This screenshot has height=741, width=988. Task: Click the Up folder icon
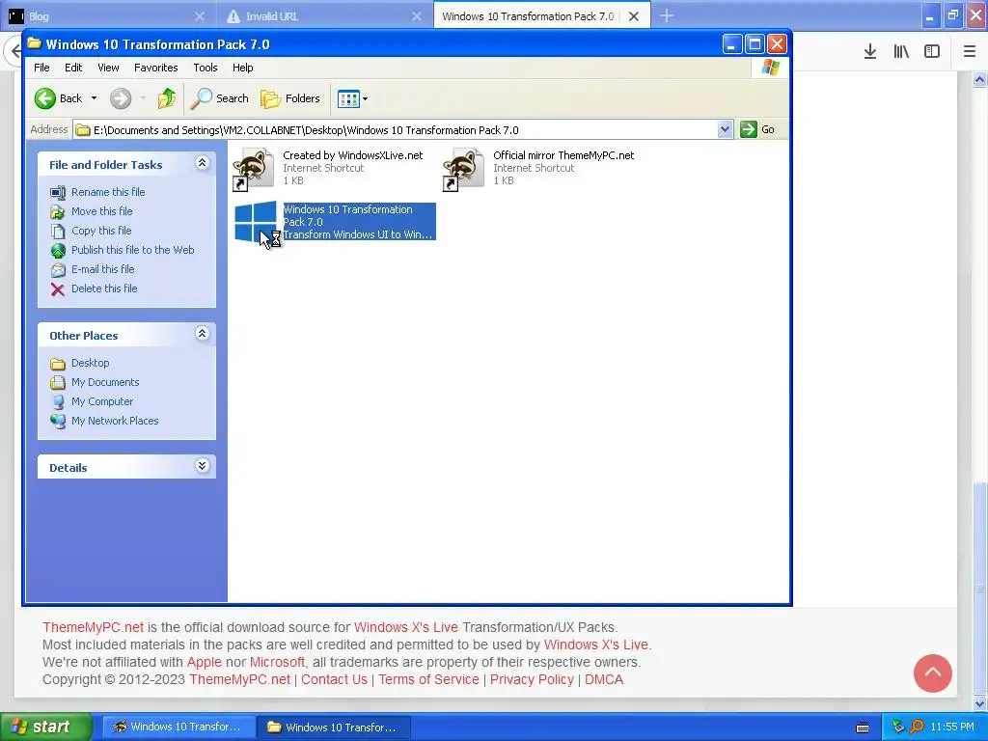[167, 98]
